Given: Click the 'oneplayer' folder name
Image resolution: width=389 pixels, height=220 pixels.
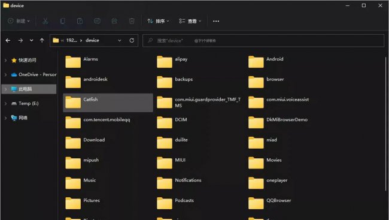Looking at the screenshot, I should tap(277, 180).
